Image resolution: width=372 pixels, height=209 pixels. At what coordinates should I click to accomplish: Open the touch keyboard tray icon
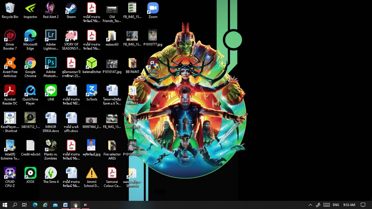pyautogui.click(x=327, y=205)
